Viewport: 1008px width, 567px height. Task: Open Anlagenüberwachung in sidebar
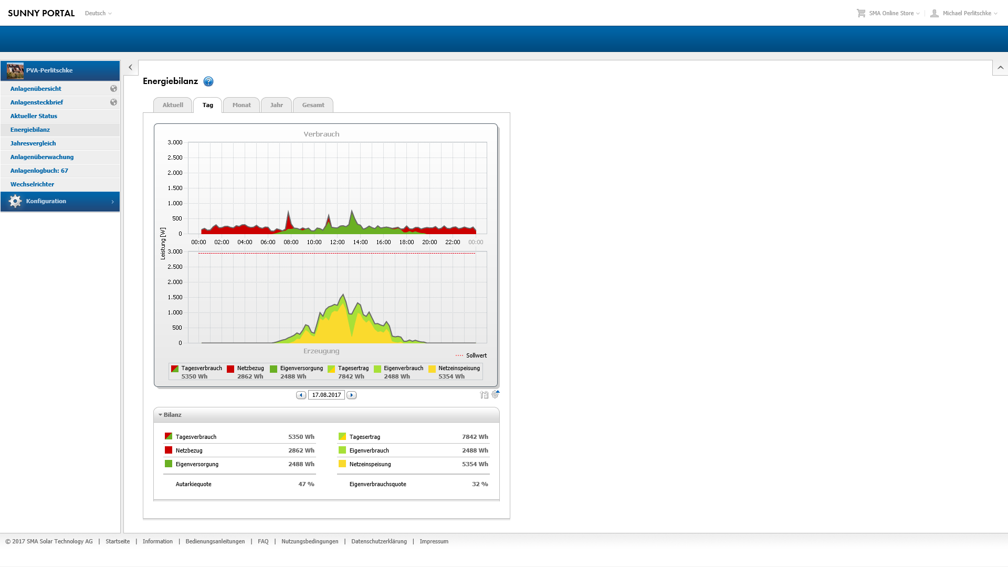[42, 157]
